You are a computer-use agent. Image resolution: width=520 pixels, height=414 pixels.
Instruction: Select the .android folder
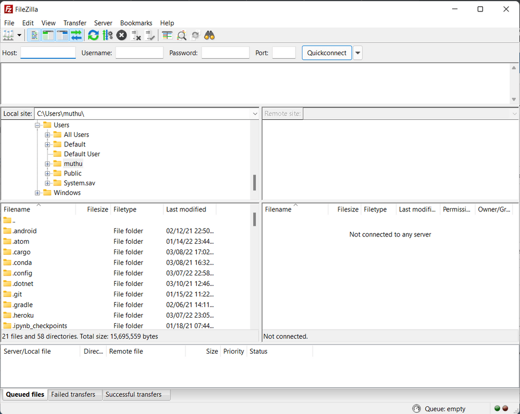pos(20,231)
